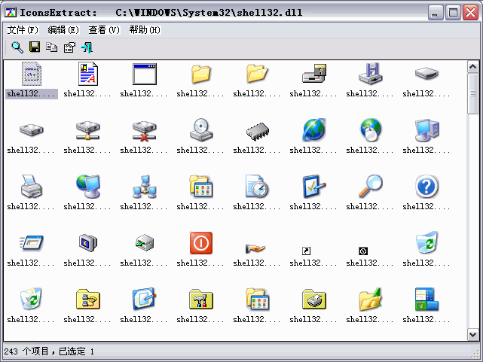Image resolution: width=483 pixels, height=362 pixels.
Task: Select the memory chip icon
Action: pyautogui.click(x=258, y=132)
